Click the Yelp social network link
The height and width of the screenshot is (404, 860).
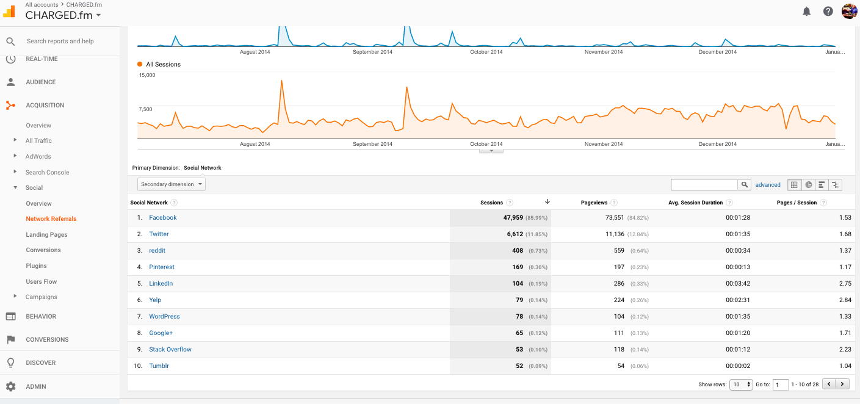[x=155, y=300]
